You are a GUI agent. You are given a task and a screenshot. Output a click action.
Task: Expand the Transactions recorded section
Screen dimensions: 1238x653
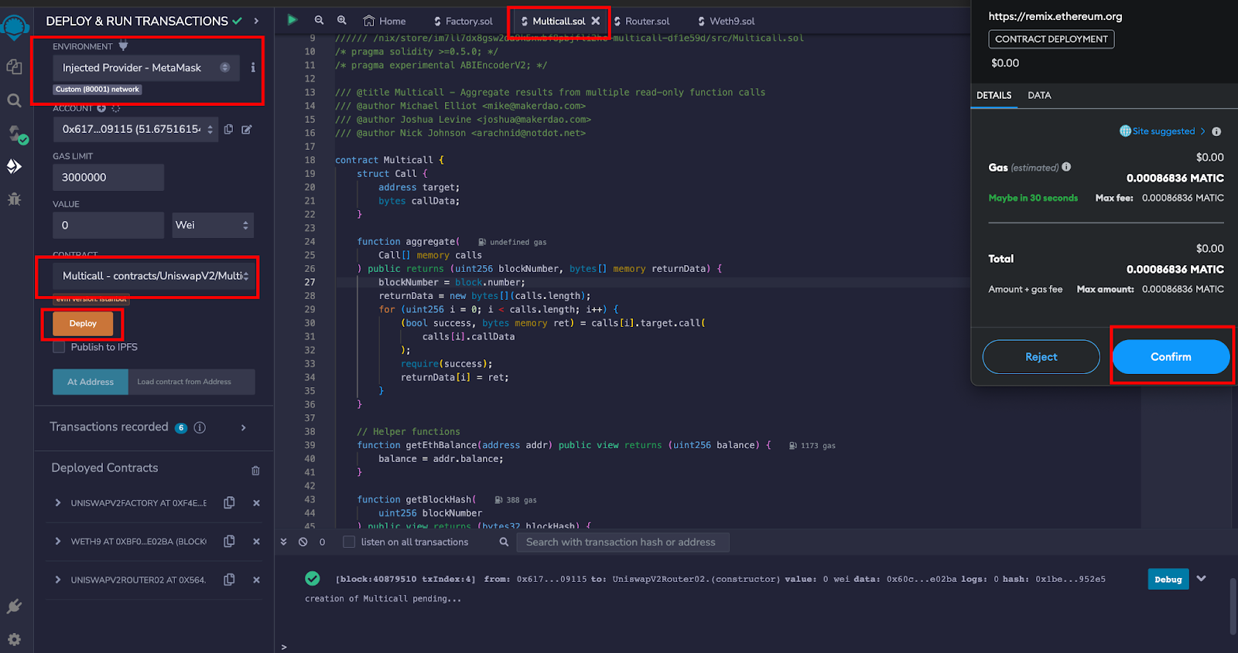coord(244,427)
